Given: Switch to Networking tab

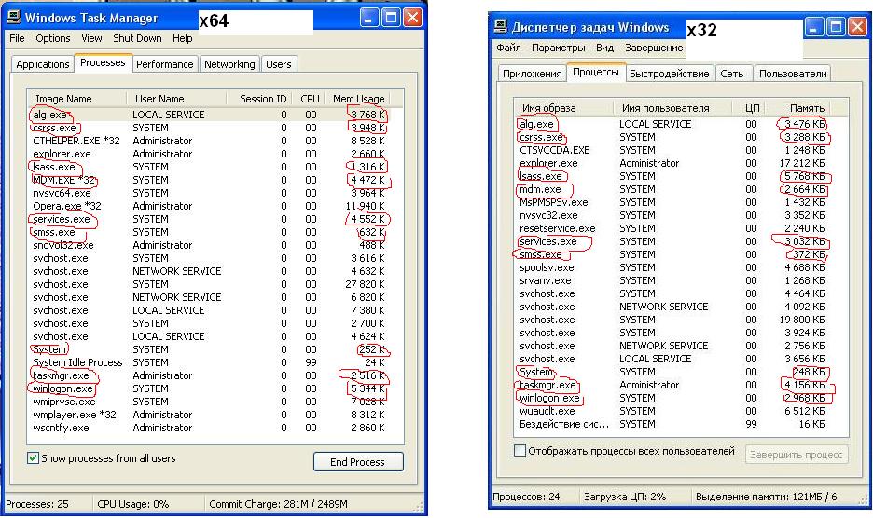Looking at the screenshot, I should (x=229, y=64).
